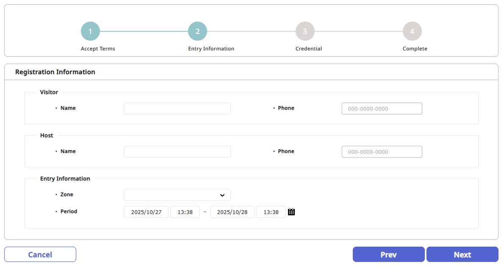Focus the Visitor Phone field

(382, 108)
